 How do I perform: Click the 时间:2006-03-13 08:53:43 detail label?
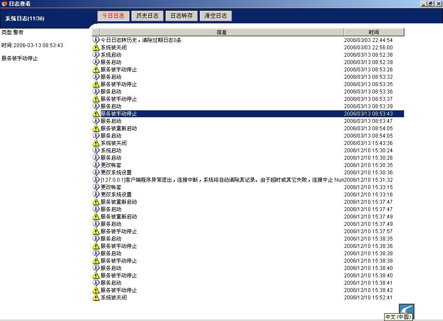32,45
